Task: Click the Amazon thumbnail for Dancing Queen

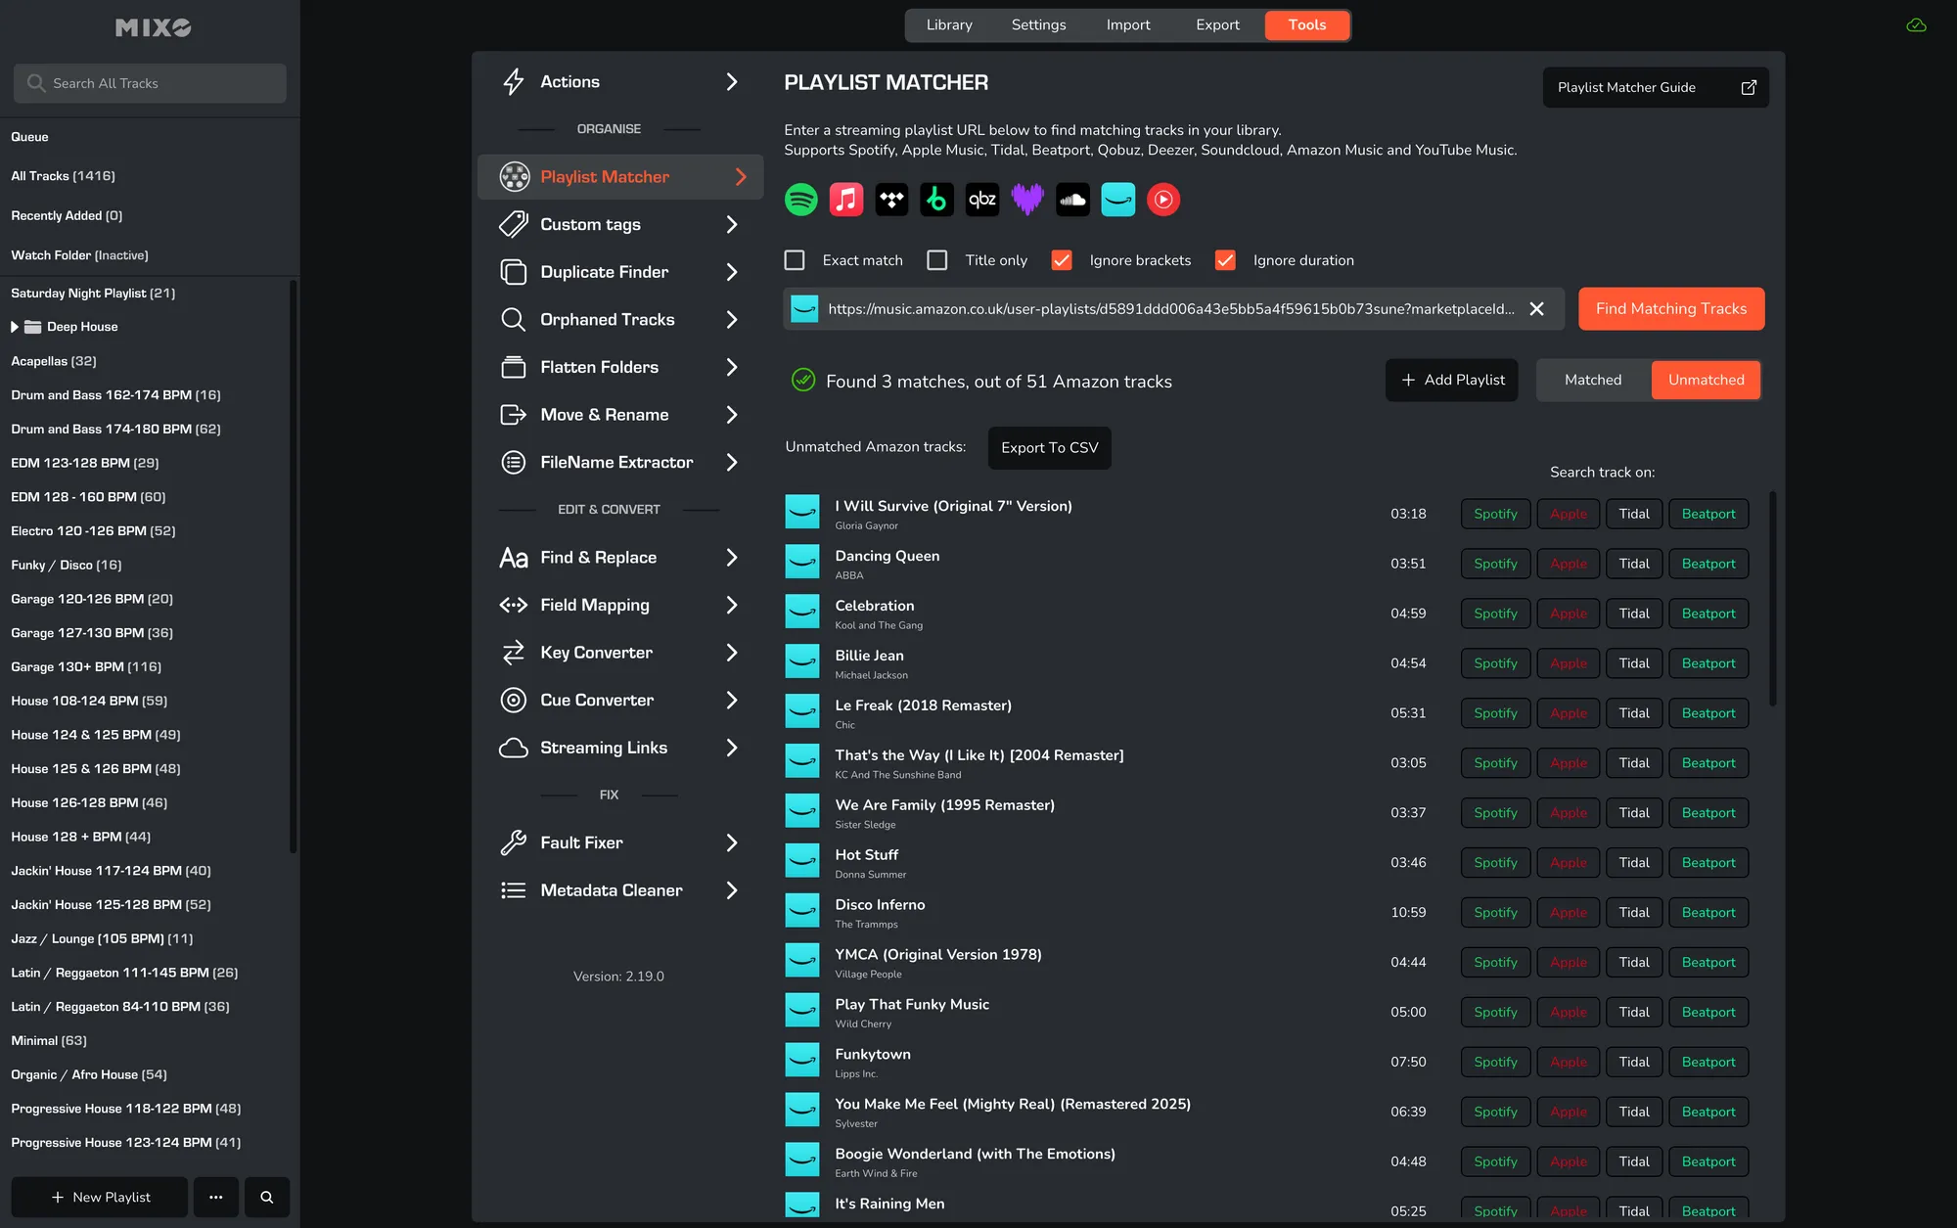Action: [802, 562]
